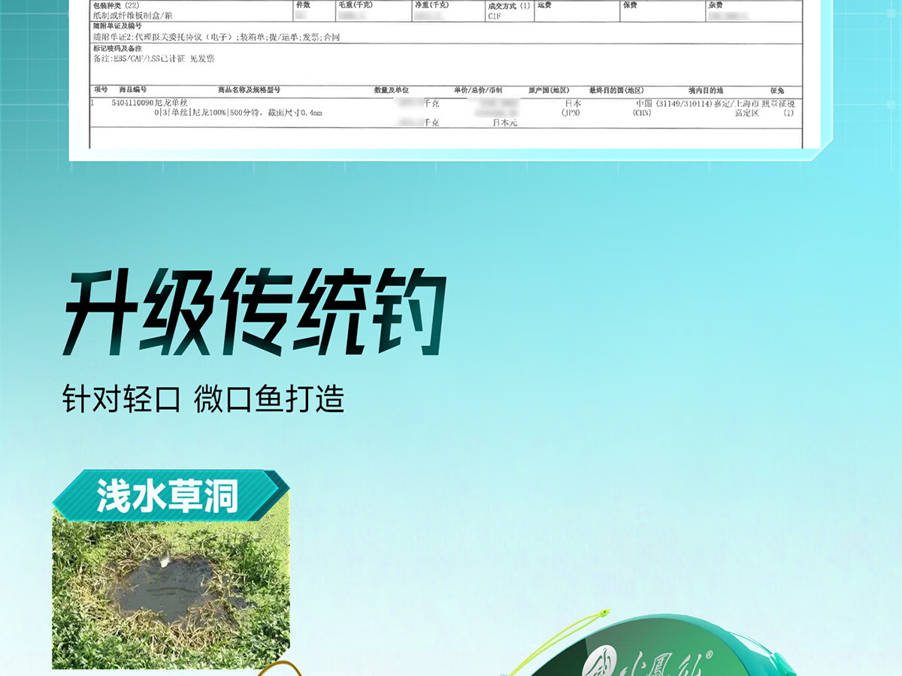Click the '升级传统钓' headline
902x676 pixels.
tap(254, 312)
